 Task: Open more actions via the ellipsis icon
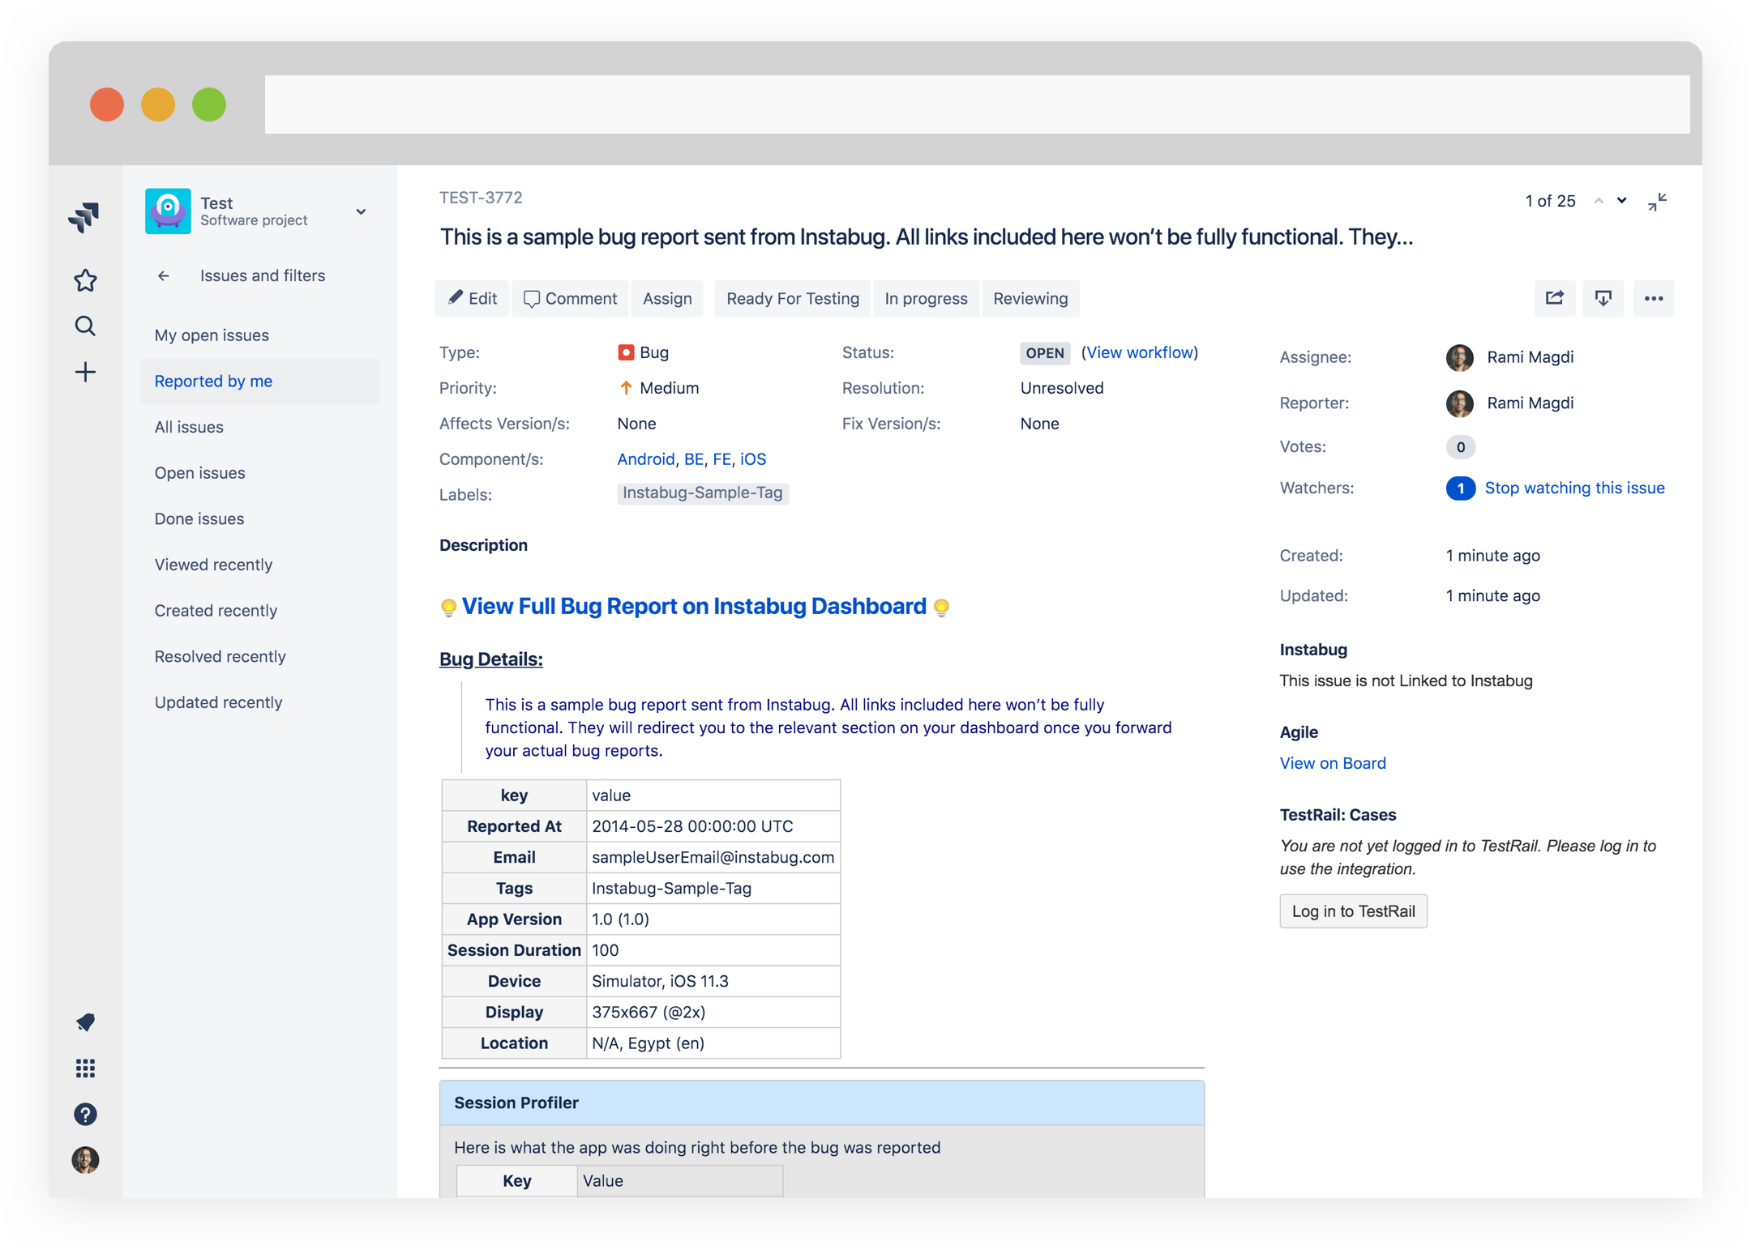(x=1654, y=298)
